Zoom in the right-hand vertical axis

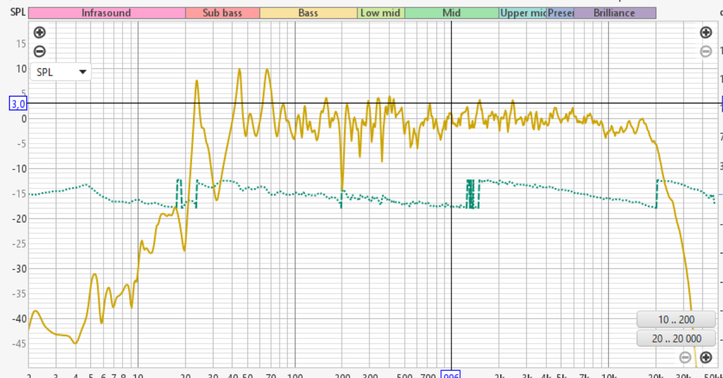pyautogui.click(x=706, y=33)
